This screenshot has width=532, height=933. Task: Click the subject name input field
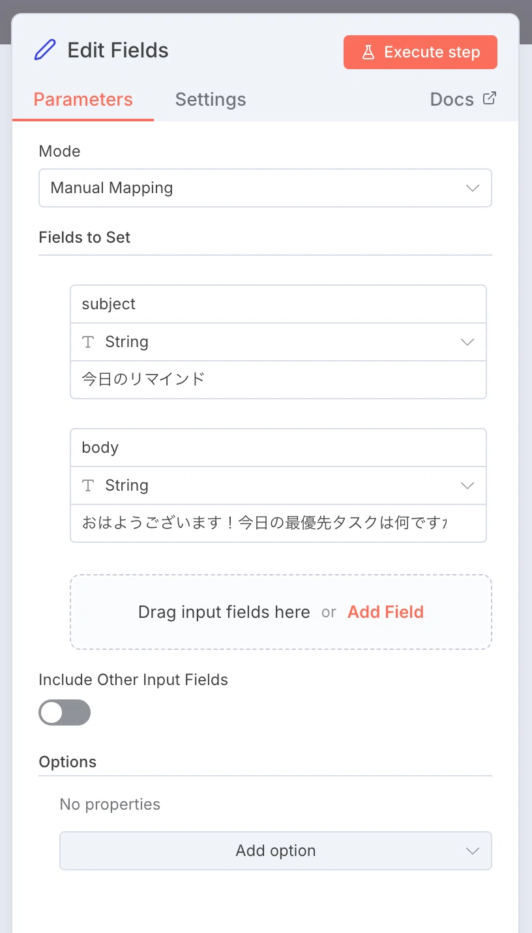(278, 304)
